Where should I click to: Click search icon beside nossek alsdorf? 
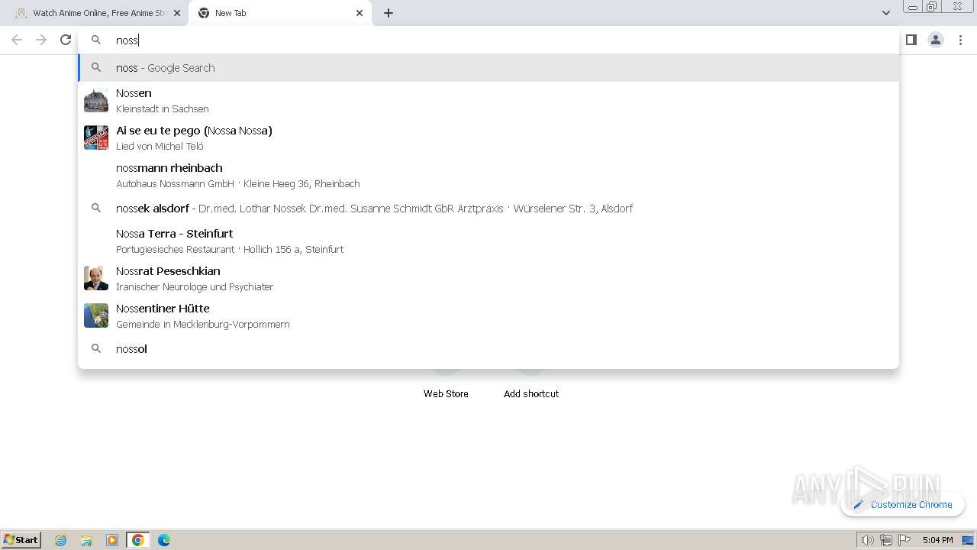[x=96, y=208]
